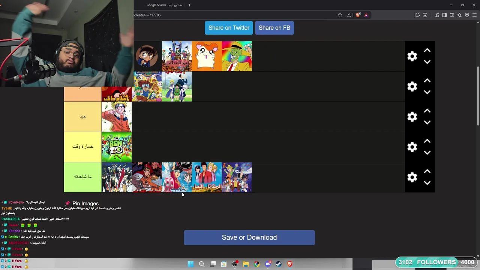480x270 pixels.
Task: Open Brave Shields lion icon
Action: [x=358, y=15]
